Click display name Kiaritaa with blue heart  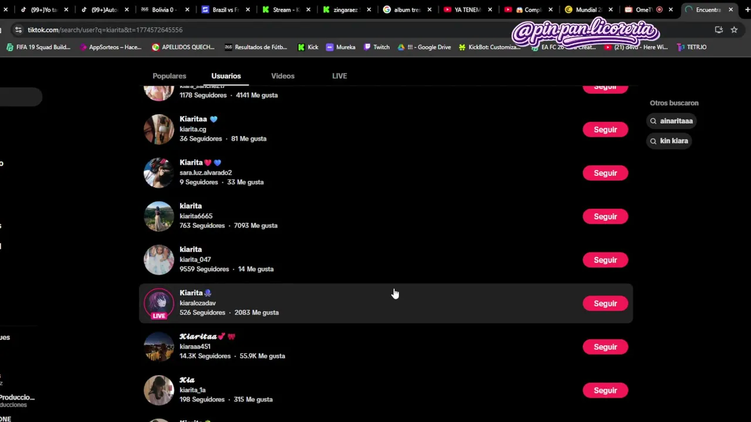click(198, 119)
